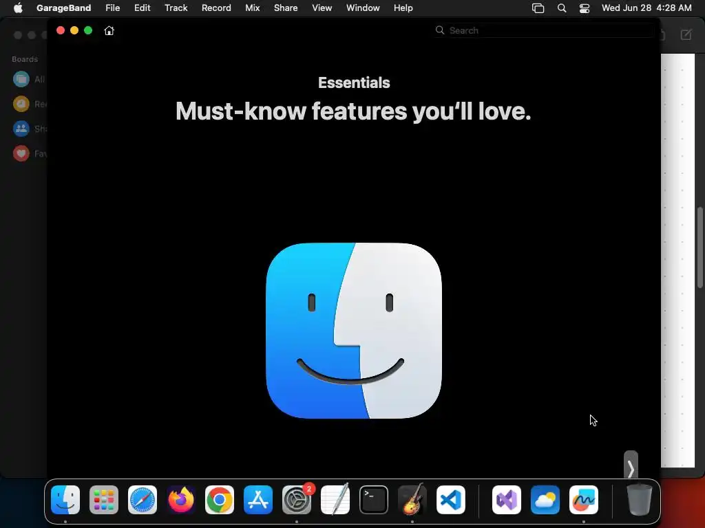Select Shared in Freeform sidebar
This screenshot has width=705, height=528.
[x=29, y=129]
